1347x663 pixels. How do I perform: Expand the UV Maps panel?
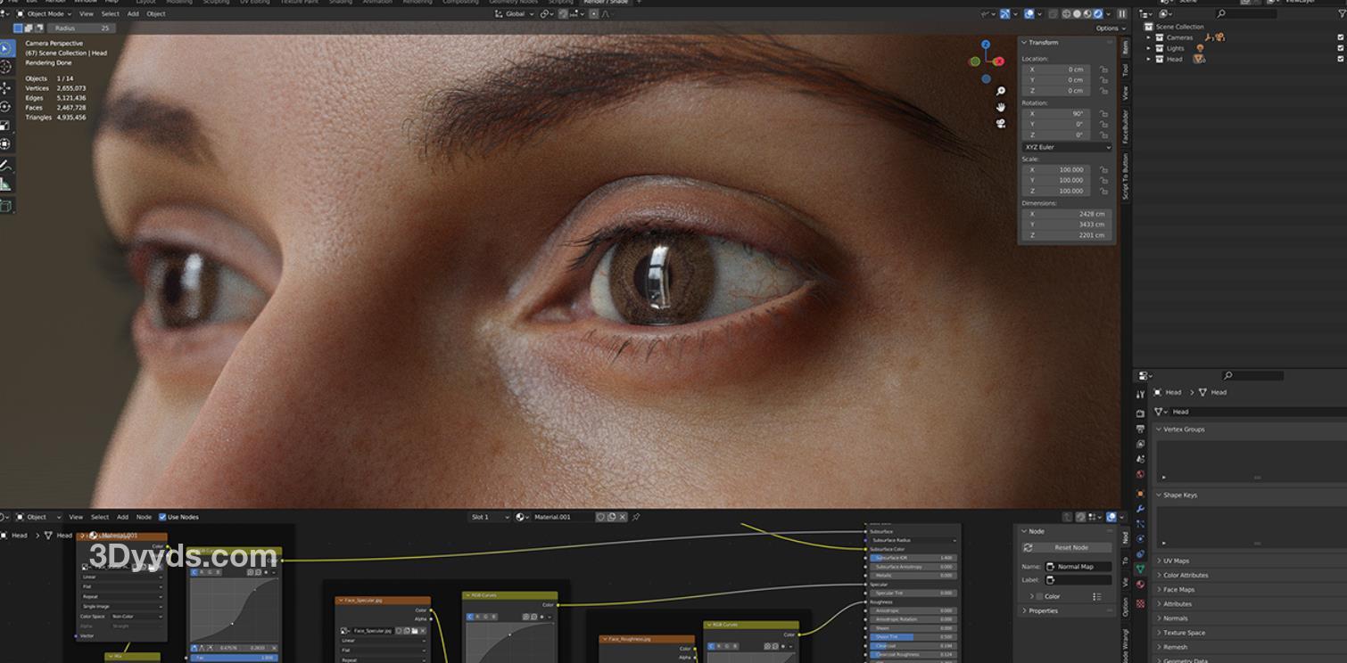click(x=1176, y=561)
